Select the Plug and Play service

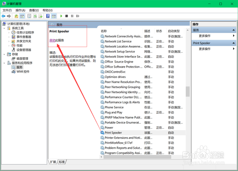click(142, 112)
